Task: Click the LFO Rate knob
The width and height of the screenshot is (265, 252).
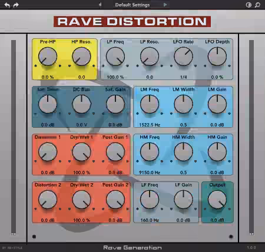Action: click(183, 57)
